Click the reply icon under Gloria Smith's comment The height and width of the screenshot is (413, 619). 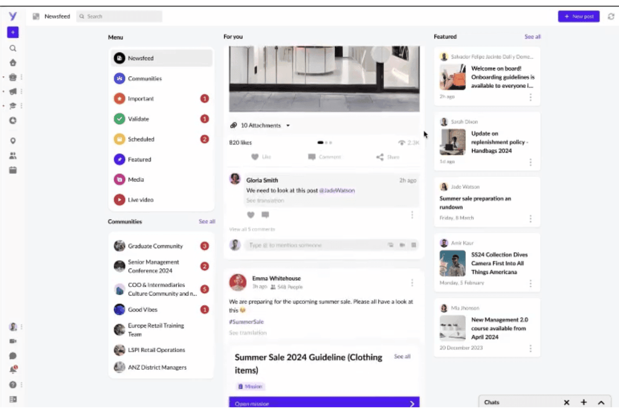265,215
